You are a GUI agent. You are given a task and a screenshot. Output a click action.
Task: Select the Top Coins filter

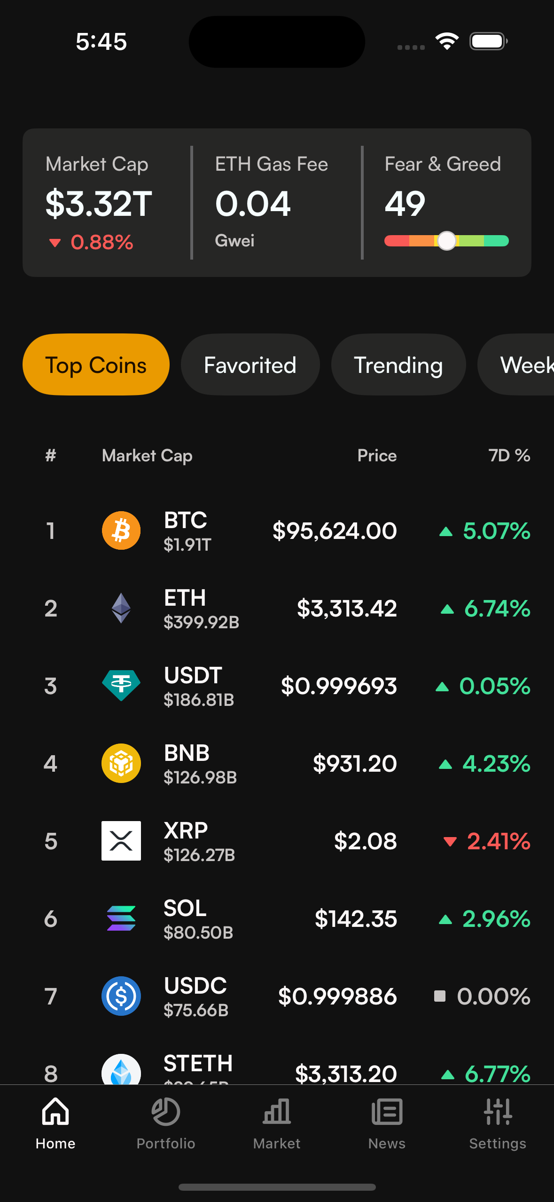coord(96,365)
